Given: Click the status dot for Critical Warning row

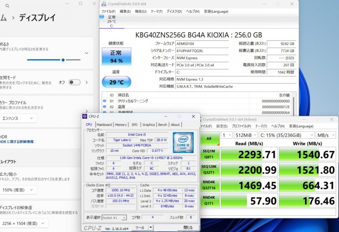Looking at the screenshot, I should 105,101.
